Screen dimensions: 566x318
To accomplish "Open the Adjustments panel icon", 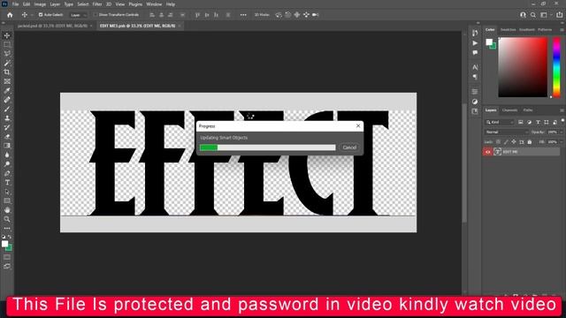I will click(475, 102).
